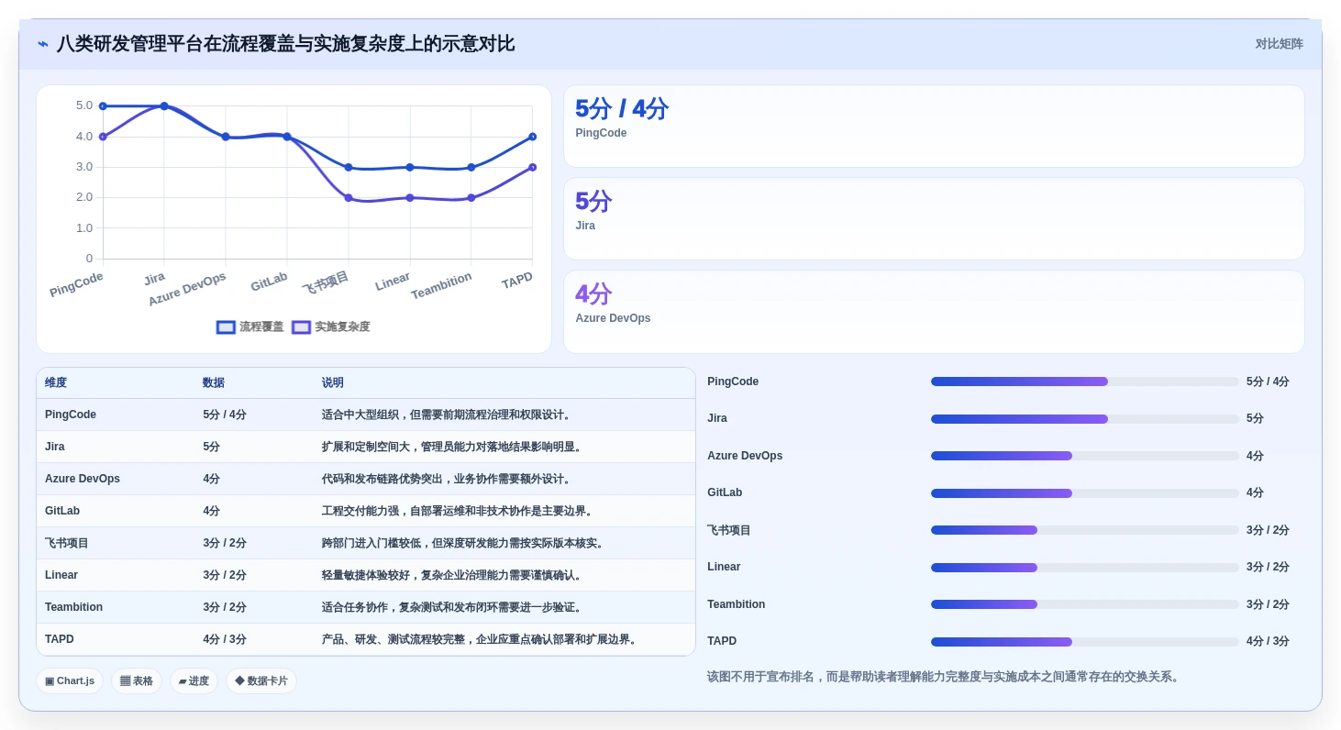Viewport: 1341px width, 730px height.
Task: Toggle the 实施复杂度 legend swatch
Action: pyautogui.click(x=301, y=327)
